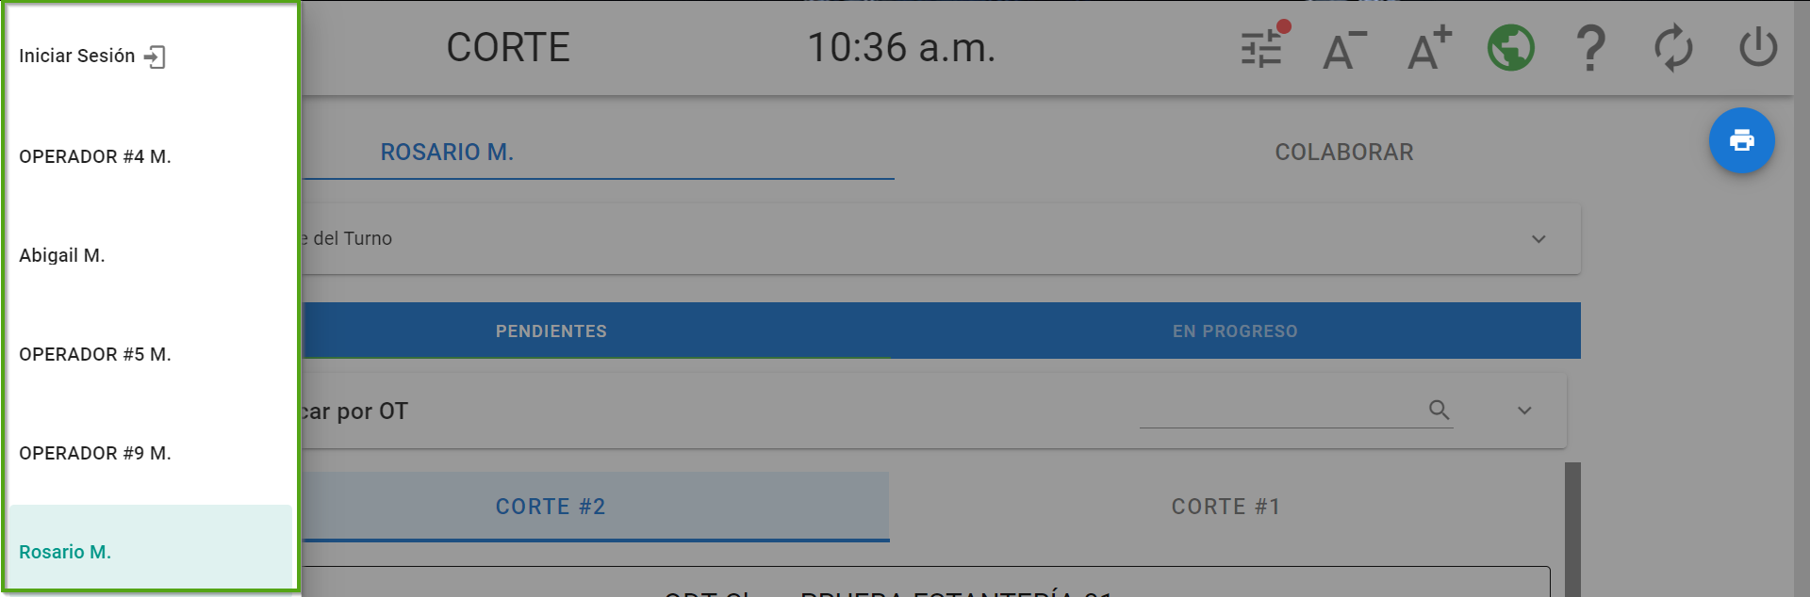Screen dimensions: 1810x597
Task: Click the Iniciar Sesión login icon
Action: (x=155, y=57)
